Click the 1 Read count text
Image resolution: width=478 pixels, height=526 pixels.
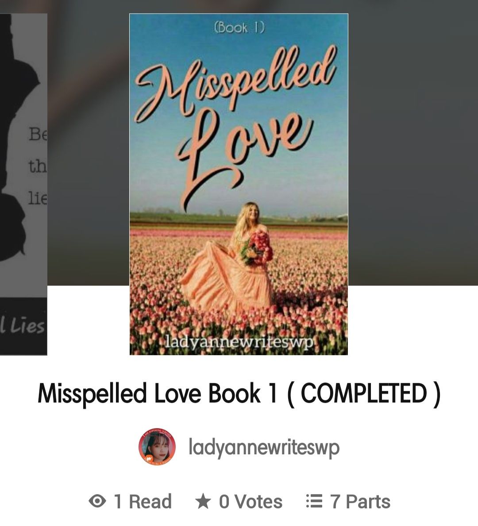pyautogui.click(x=143, y=502)
